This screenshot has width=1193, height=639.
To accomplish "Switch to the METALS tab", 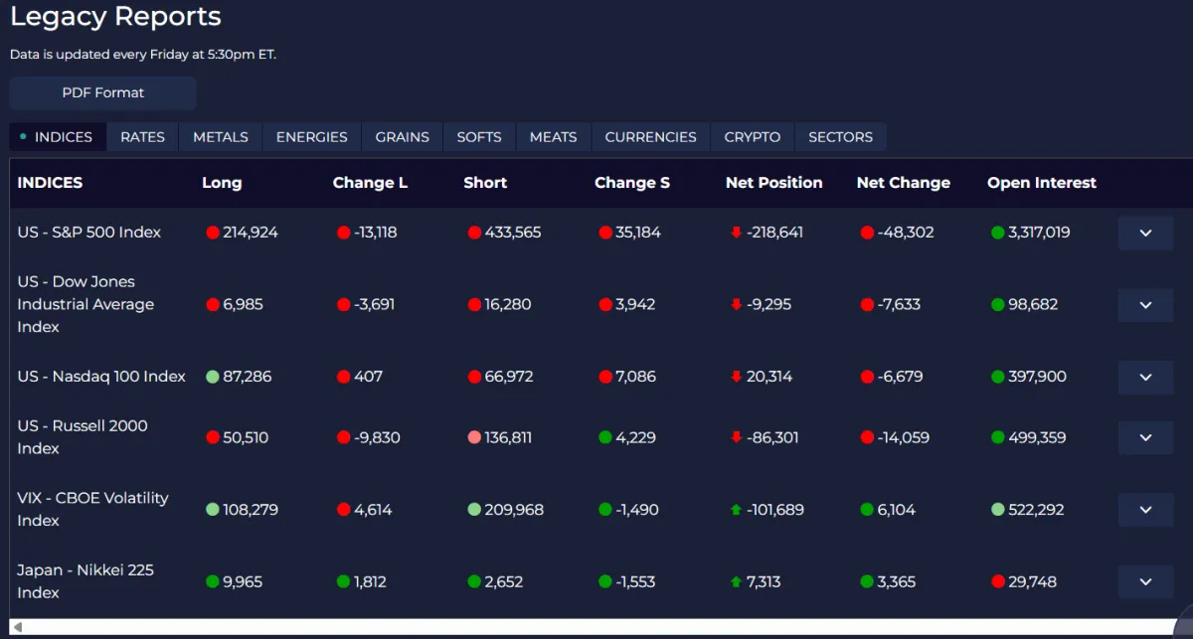I will point(221,137).
